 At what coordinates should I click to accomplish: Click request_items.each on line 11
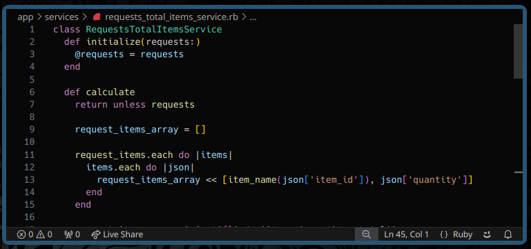pos(124,155)
